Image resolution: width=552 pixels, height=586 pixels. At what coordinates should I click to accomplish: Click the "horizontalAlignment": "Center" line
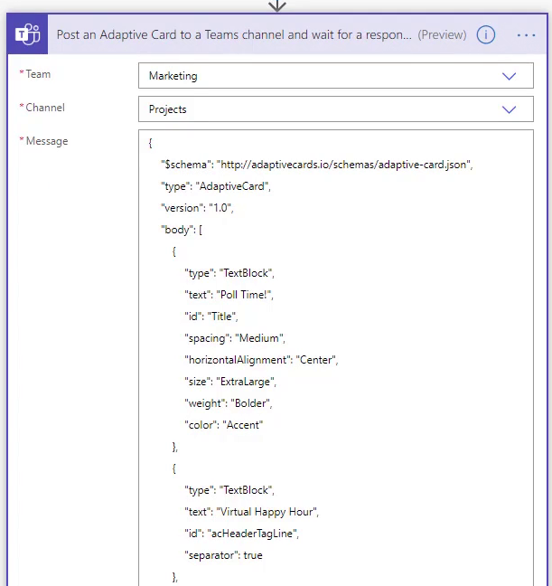(261, 360)
